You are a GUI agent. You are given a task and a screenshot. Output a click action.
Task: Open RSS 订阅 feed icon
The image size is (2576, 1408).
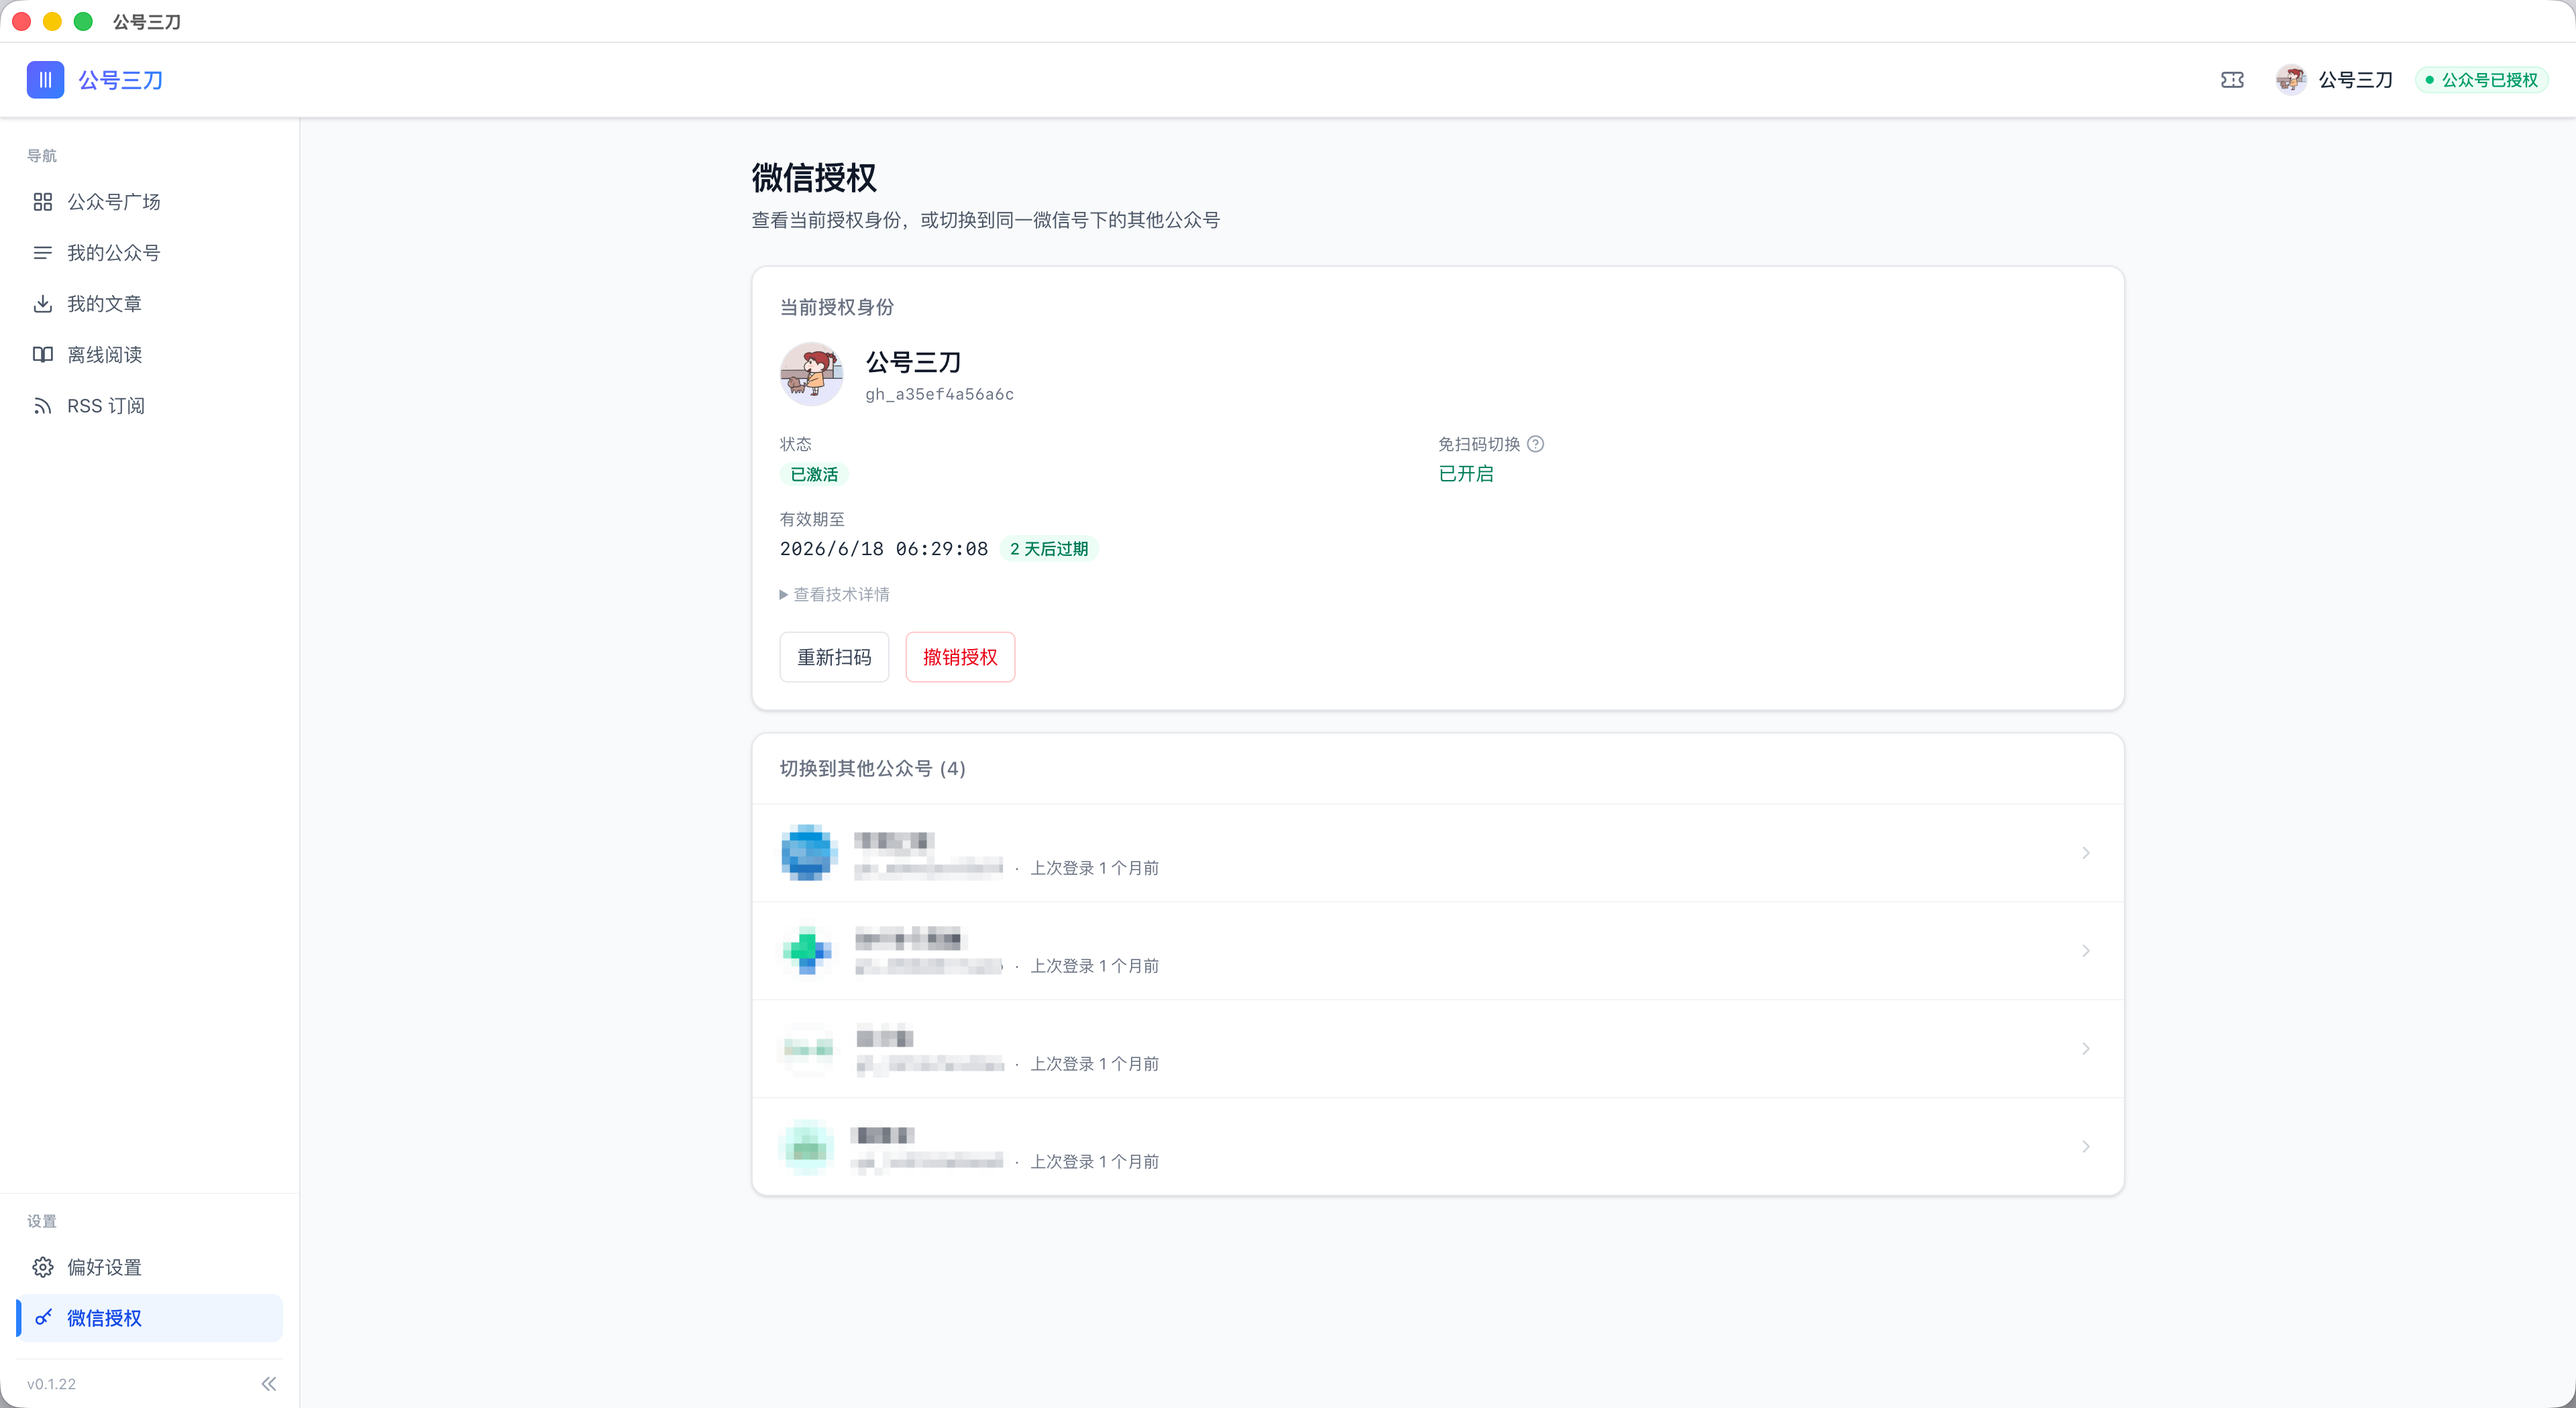[x=42, y=406]
